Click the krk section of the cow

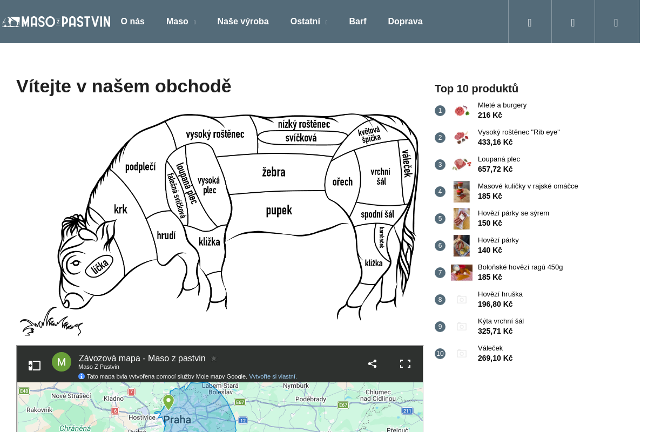[120, 209]
